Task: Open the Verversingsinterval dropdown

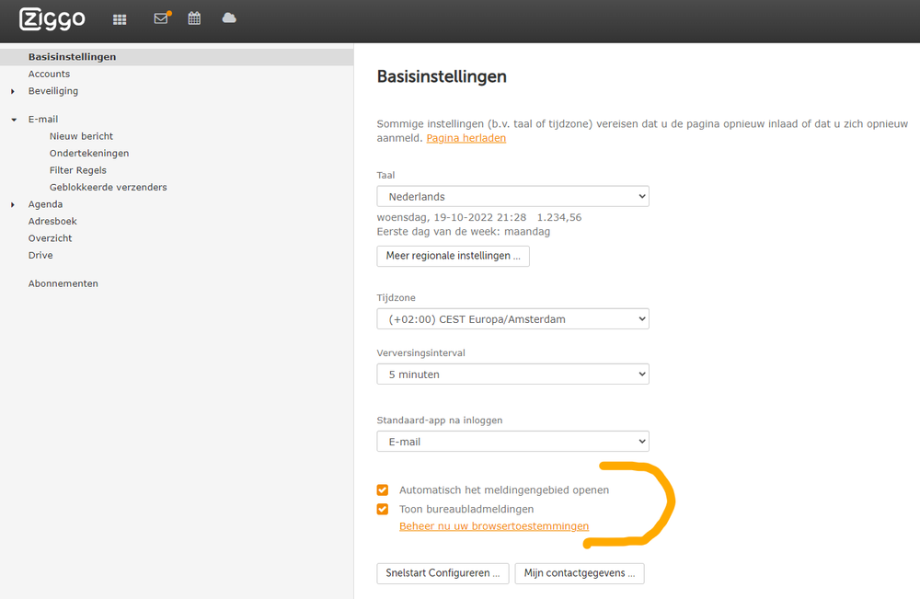Action: click(x=512, y=374)
